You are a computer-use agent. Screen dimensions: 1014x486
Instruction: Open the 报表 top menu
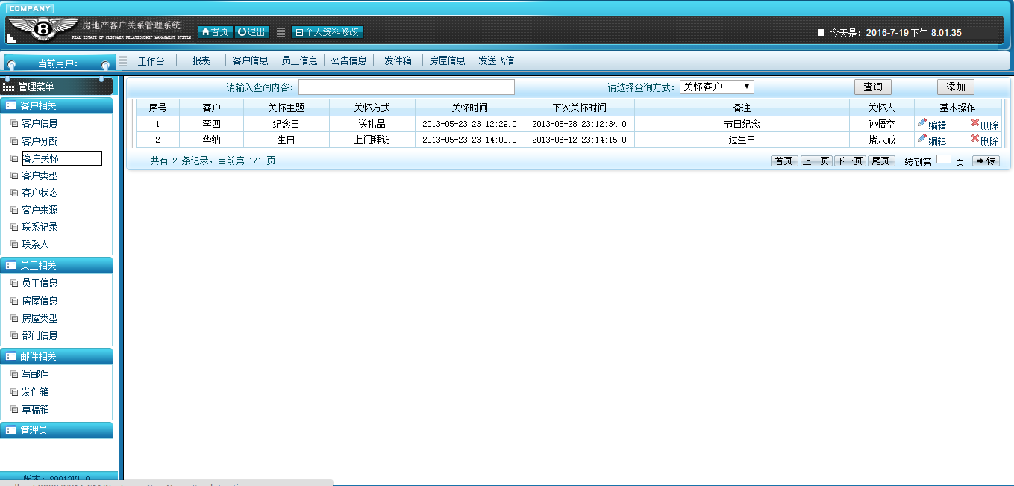point(201,61)
